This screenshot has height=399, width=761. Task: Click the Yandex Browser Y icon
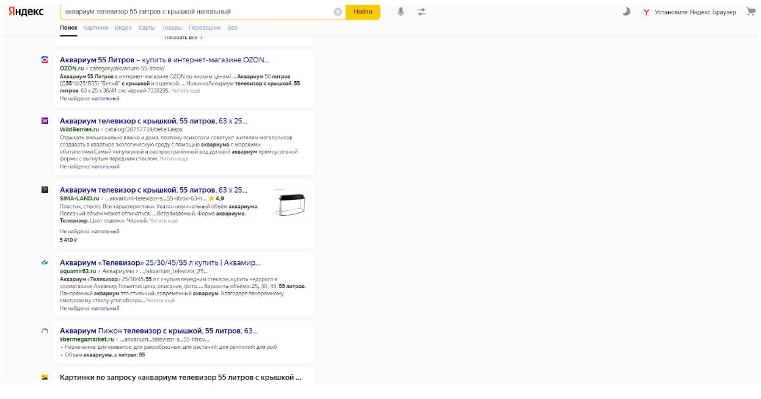646,12
